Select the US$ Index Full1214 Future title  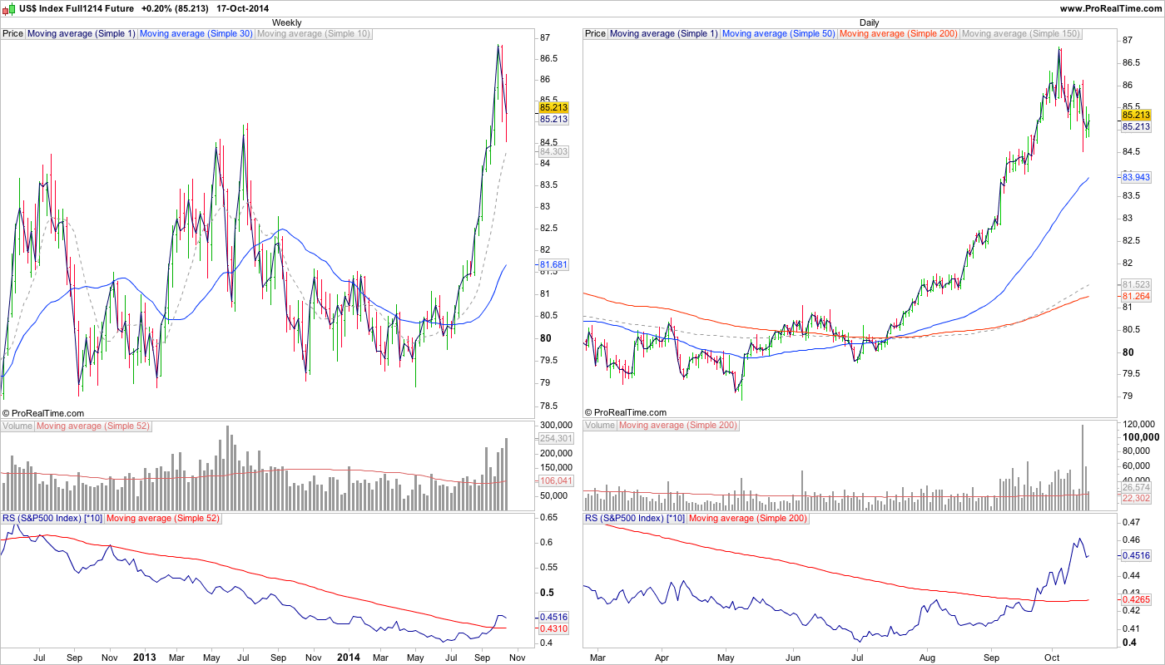coord(77,8)
